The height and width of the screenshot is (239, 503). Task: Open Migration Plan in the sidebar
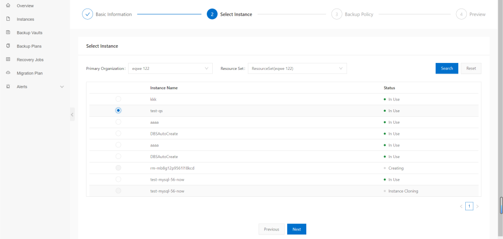tap(30, 73)
